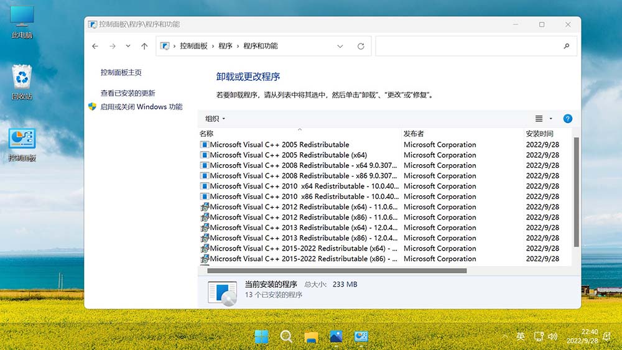Select Microsoft Visual C++ 2005 Redistributable (x64)

[x=288, y=155]
